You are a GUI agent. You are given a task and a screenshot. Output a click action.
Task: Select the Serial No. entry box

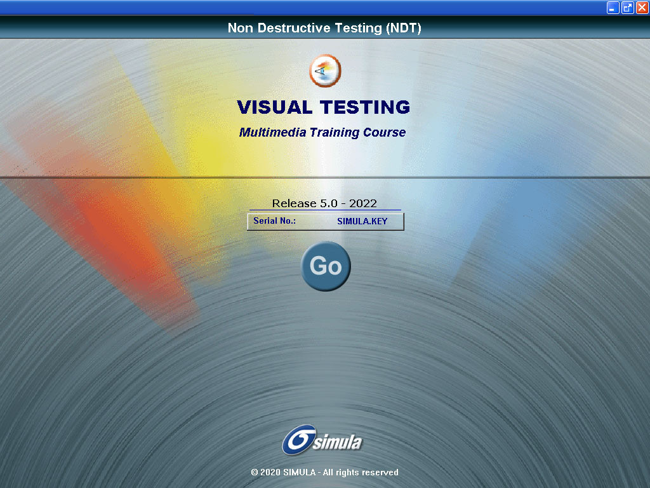click(326, 221)
